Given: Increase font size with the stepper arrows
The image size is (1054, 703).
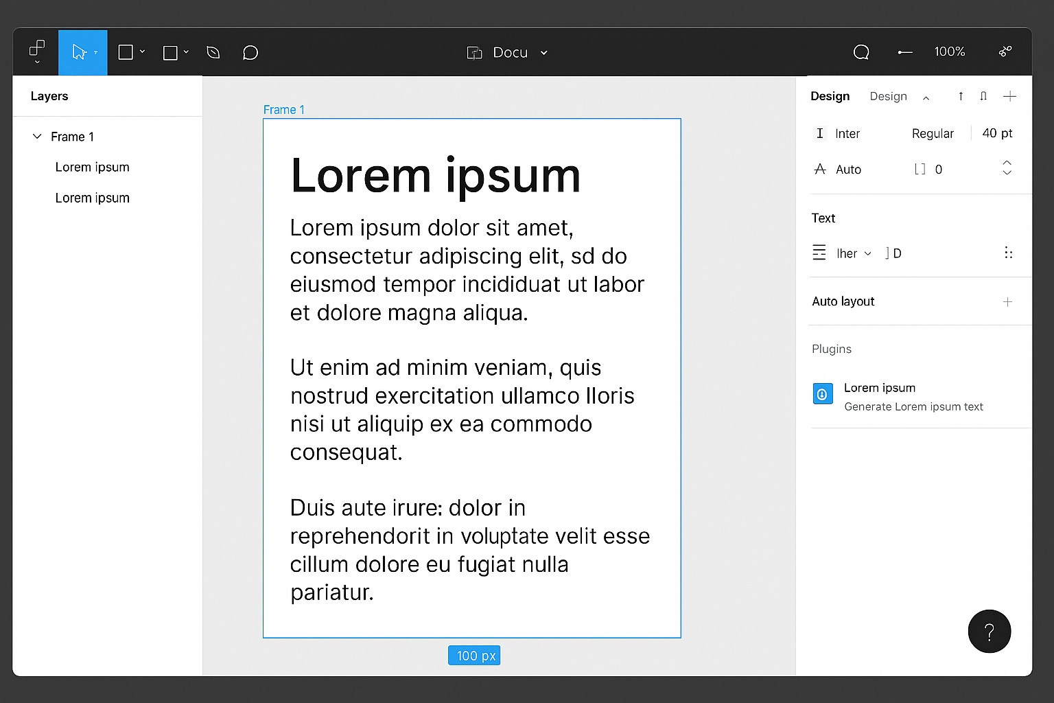Looking at the screenshot, I should [x=1007, y=164].
